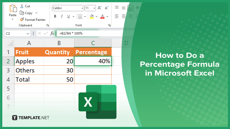Select row 2 header
The height and width of the screenshot is (129, 230).
(8, 61)
